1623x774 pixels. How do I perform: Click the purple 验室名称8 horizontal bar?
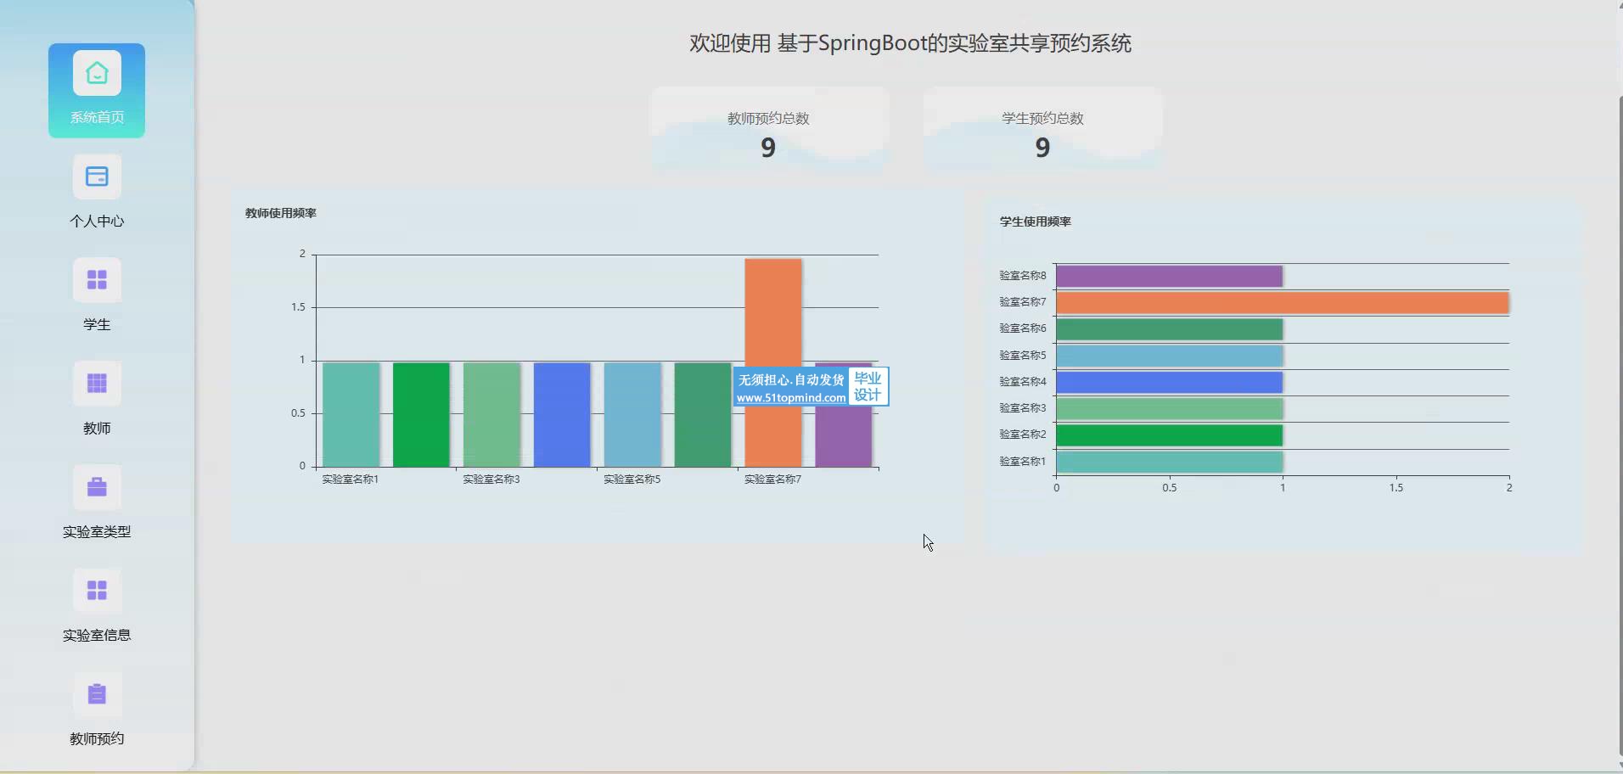point(1169,277)
